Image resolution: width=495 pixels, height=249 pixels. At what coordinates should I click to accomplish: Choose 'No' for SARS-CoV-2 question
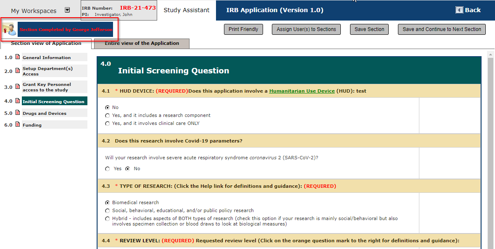[128, 169]
